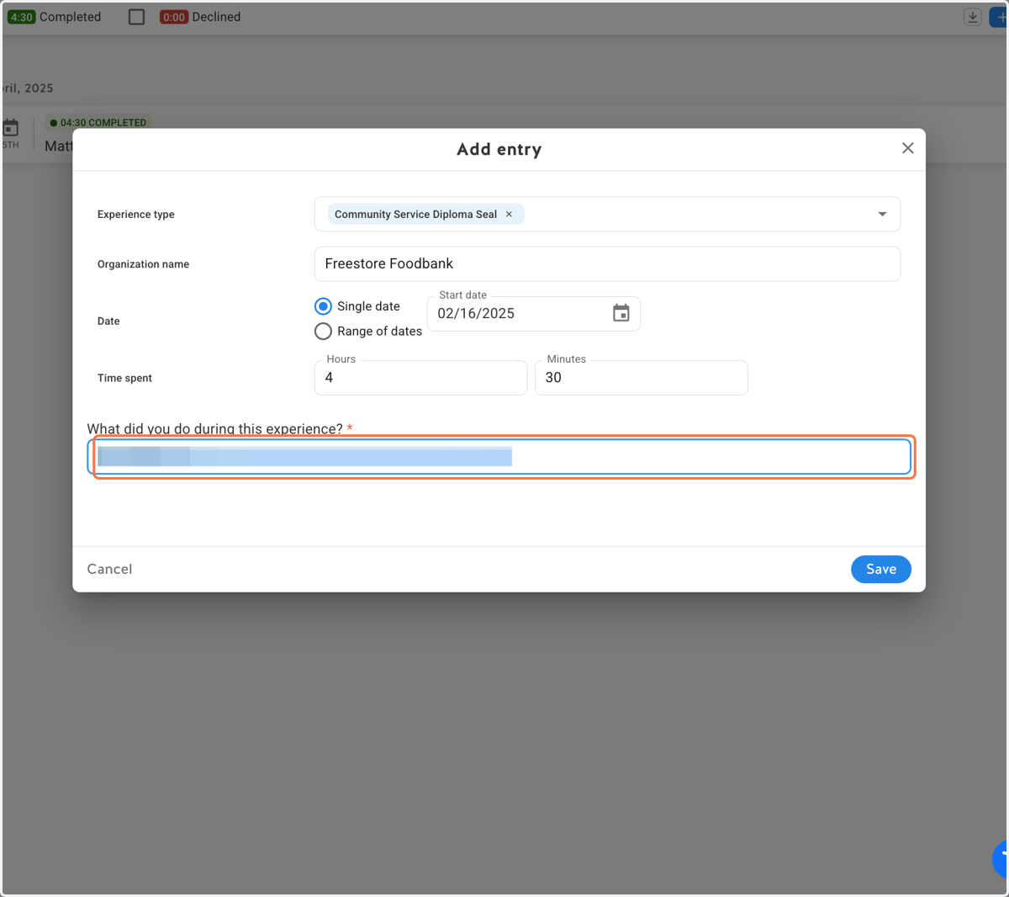Image resolution: width=1009 pixels, height=897 pixels.
Task: Close the Add entry dialog
Action: (907, 148)
